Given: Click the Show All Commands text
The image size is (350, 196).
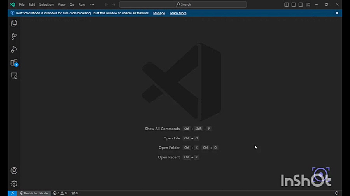Looking at the screenshot, I should click(162, 129).
